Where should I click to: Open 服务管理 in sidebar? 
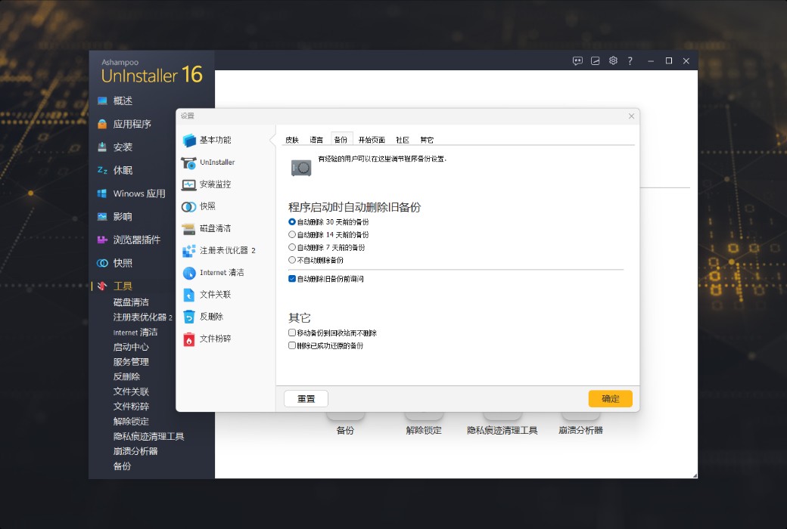(131, 362)
